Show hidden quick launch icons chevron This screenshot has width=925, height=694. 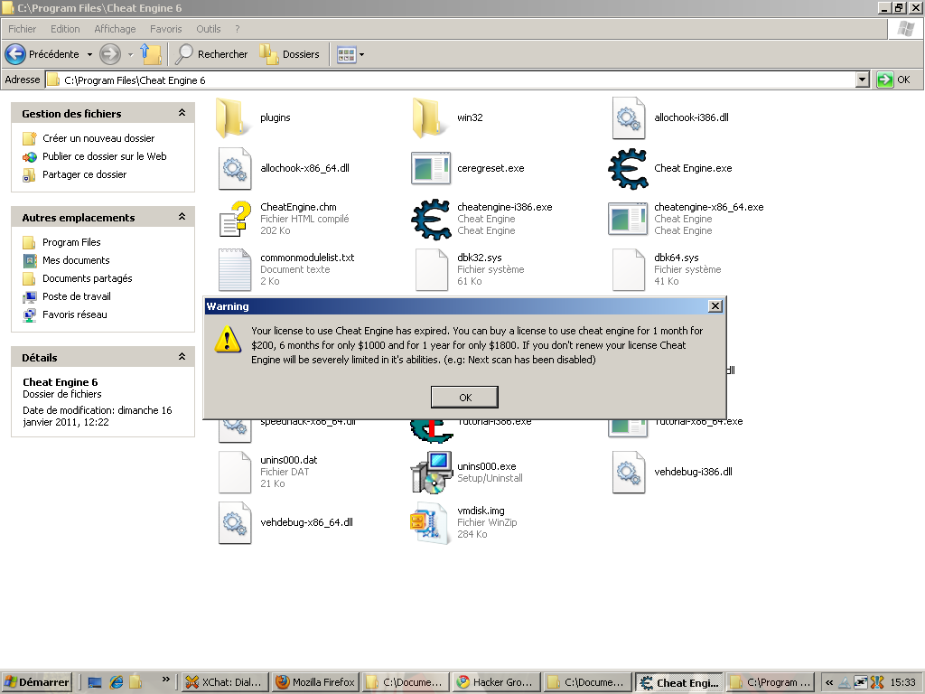point(166,680)
